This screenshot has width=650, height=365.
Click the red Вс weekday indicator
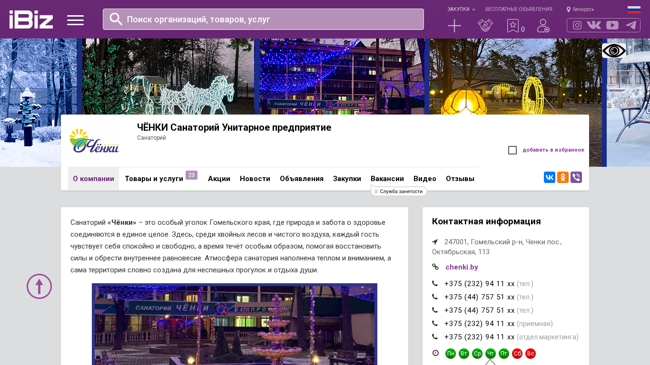point(531,354)
